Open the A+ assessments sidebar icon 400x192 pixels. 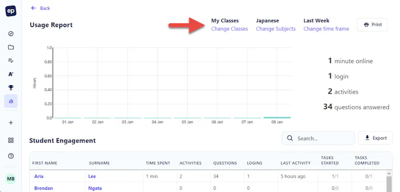[x=11, y=74]
